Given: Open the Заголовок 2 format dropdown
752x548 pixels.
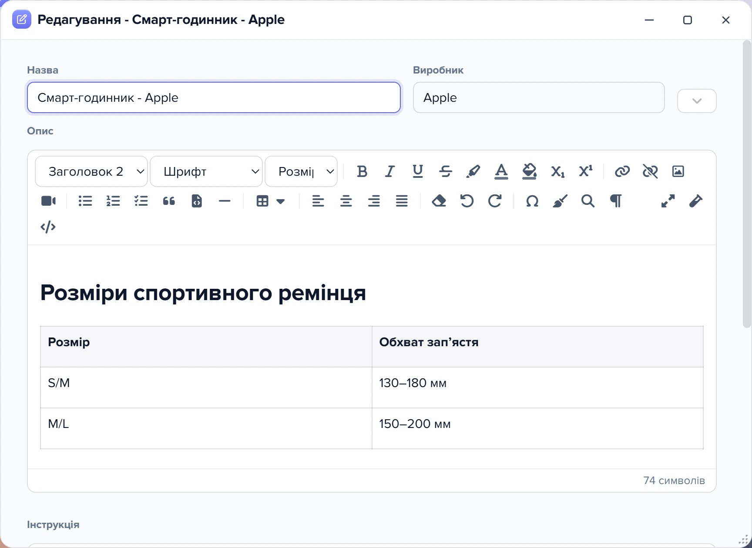Looking at the screenshot, I should pos(91,171).
